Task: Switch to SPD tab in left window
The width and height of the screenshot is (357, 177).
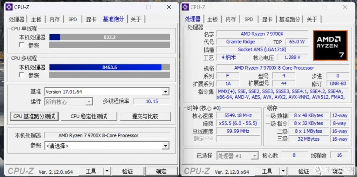Action: (73, 19)
